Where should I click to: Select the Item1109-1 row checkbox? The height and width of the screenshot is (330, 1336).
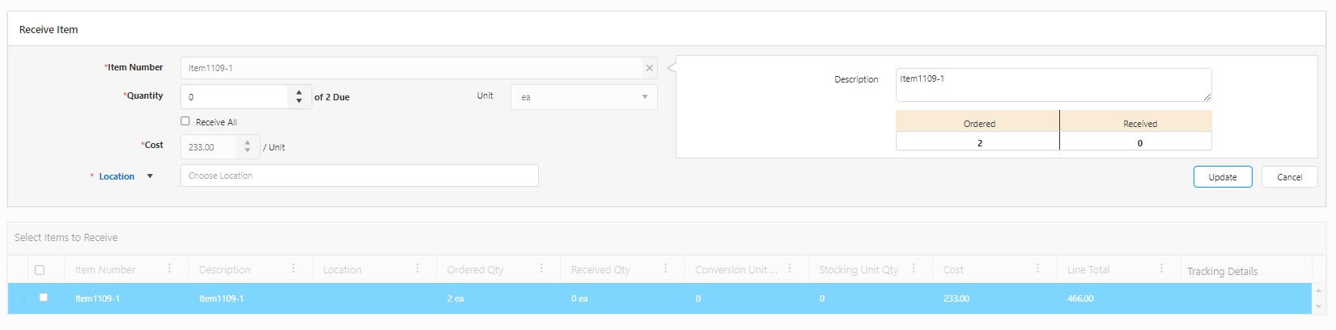(x=44, y=298)
